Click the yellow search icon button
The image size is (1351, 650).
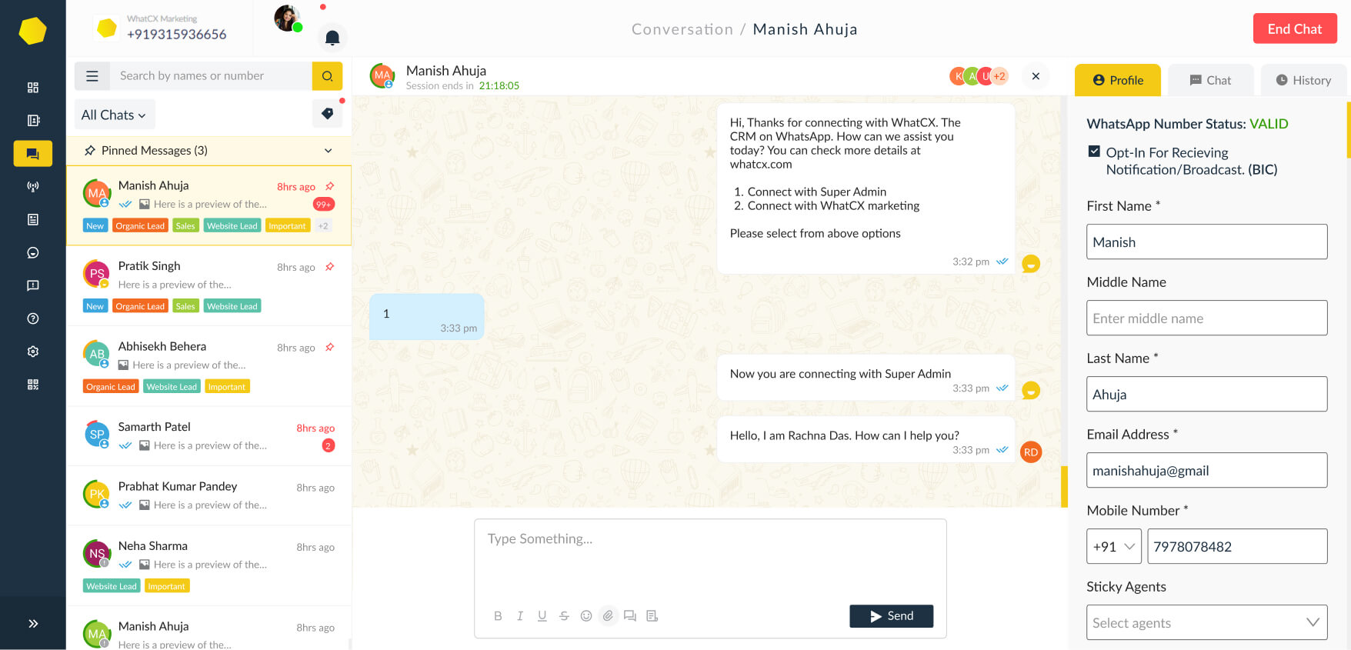[327, 76]
